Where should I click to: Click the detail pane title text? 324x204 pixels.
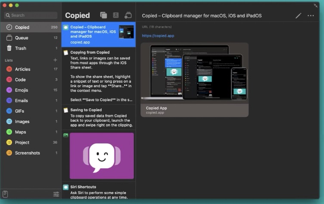coord(202,15)
